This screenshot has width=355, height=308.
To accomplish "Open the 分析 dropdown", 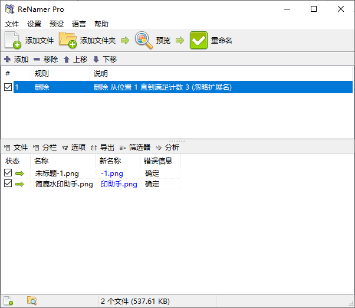I will click(167, 148).
